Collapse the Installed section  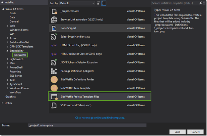2,2
